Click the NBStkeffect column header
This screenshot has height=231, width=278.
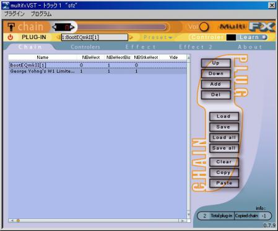pos(146,57)
